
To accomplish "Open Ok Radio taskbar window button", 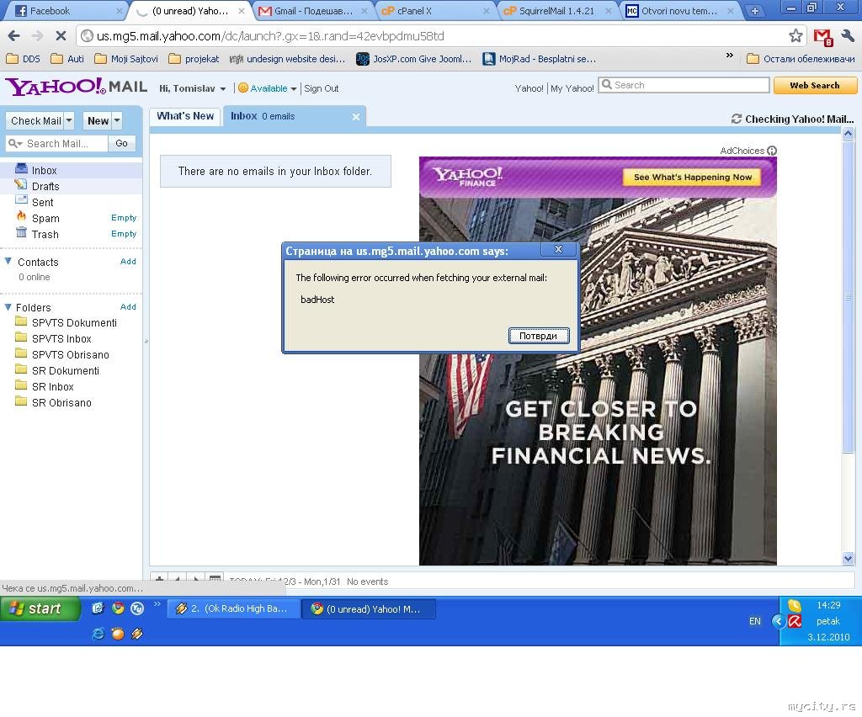I will pyautogui.click(x=234, y=608).
